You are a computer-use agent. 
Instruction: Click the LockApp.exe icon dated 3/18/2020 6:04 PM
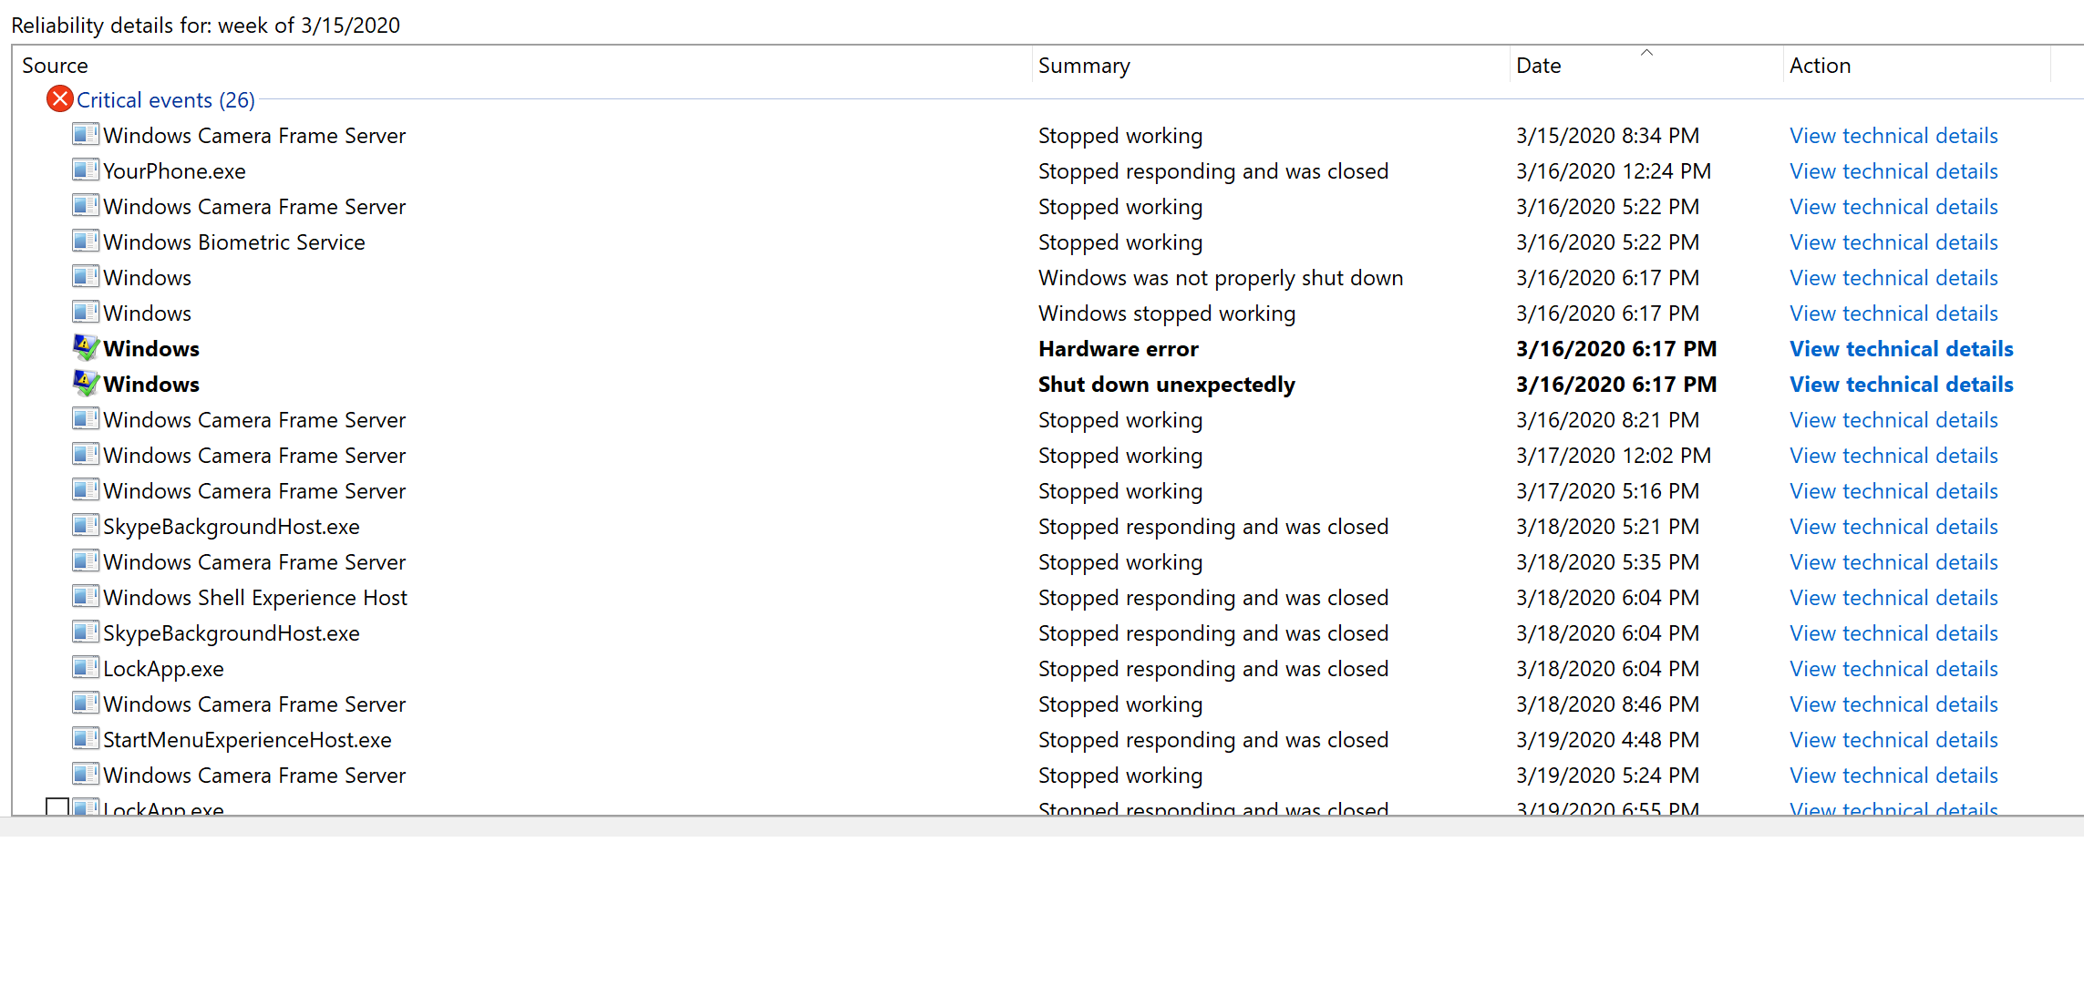coord(86,668)
